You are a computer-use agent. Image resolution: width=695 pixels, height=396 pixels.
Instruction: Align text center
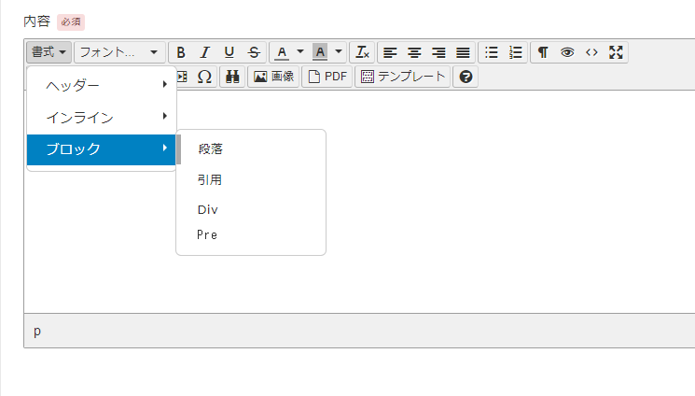tap(414, 52)
